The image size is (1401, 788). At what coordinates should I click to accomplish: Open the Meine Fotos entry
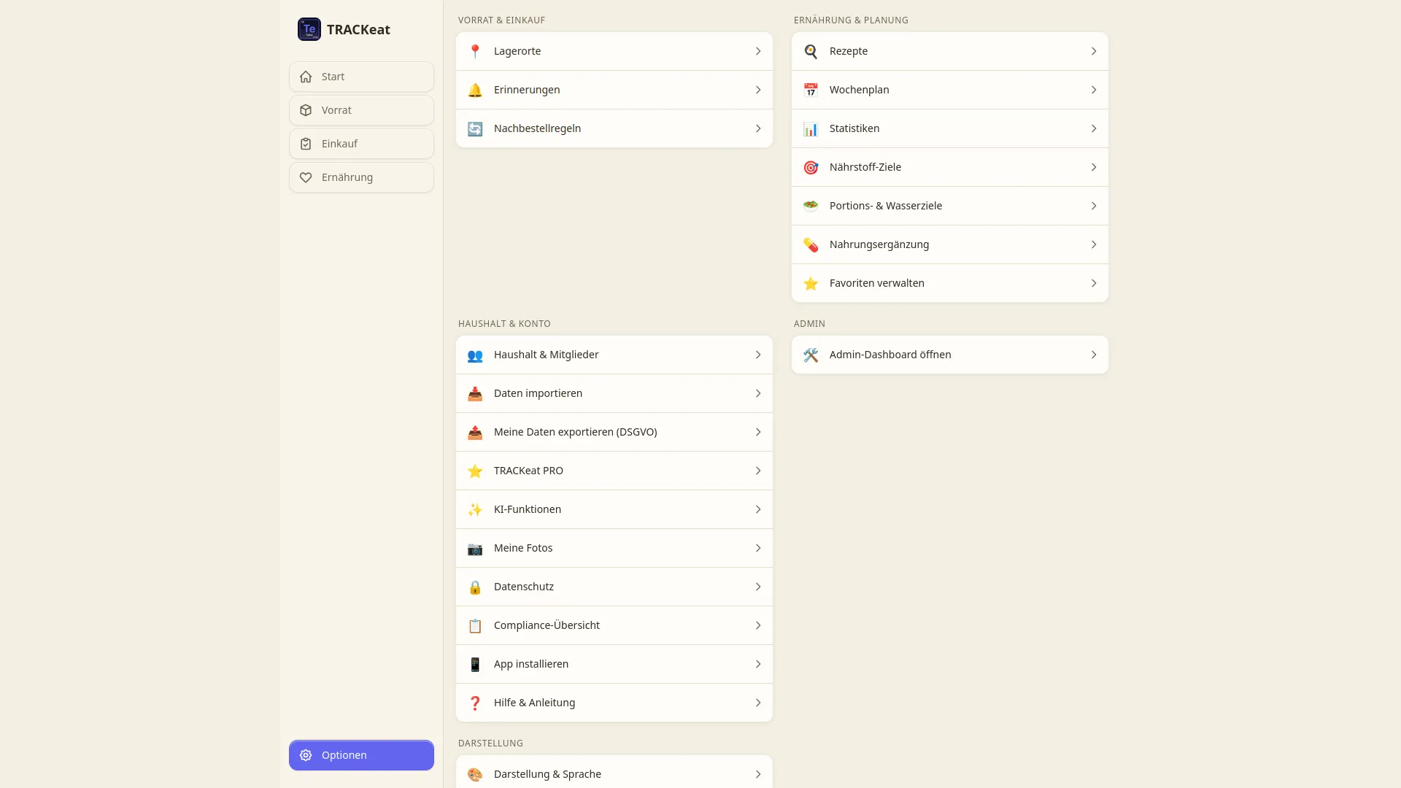614,548
